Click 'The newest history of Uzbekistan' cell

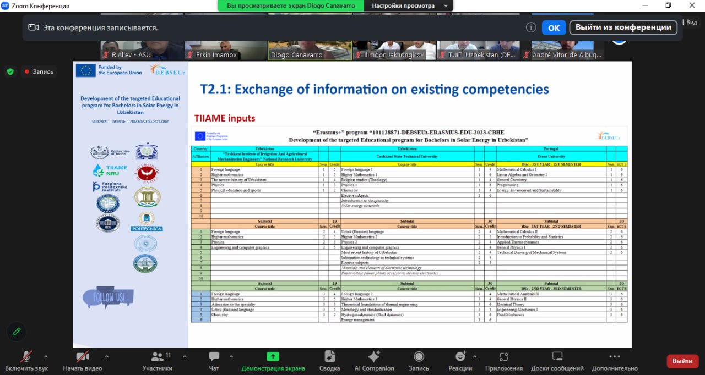tap(265, 180)
